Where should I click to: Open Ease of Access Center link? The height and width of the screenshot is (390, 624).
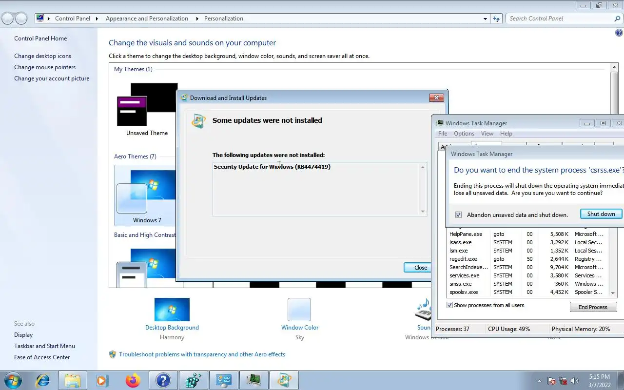pyautogui.click(x=42, y=357)
